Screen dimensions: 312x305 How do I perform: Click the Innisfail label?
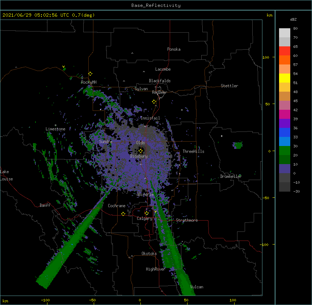coord(150,118)
